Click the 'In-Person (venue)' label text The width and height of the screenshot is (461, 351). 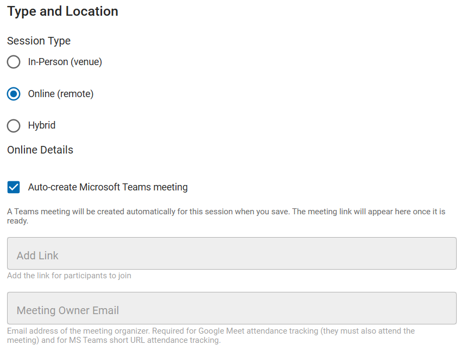65,62
